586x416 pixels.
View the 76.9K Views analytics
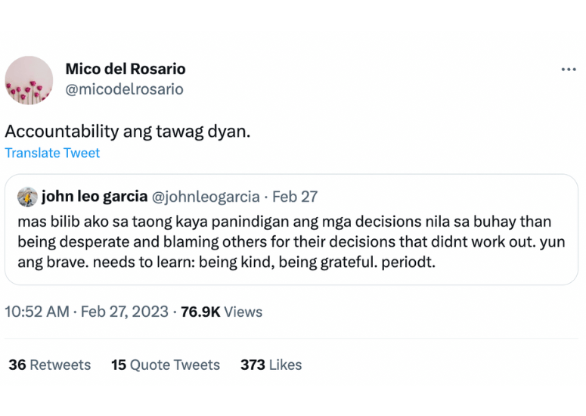[222, 312]
